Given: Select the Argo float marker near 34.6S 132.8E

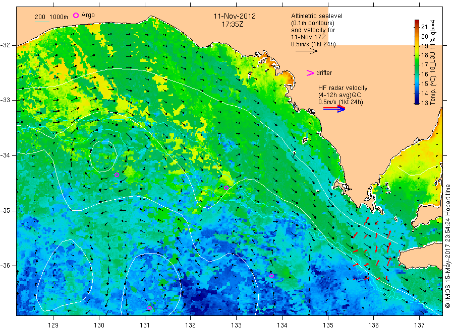Looking at the screenshot, I should point(226,188).
